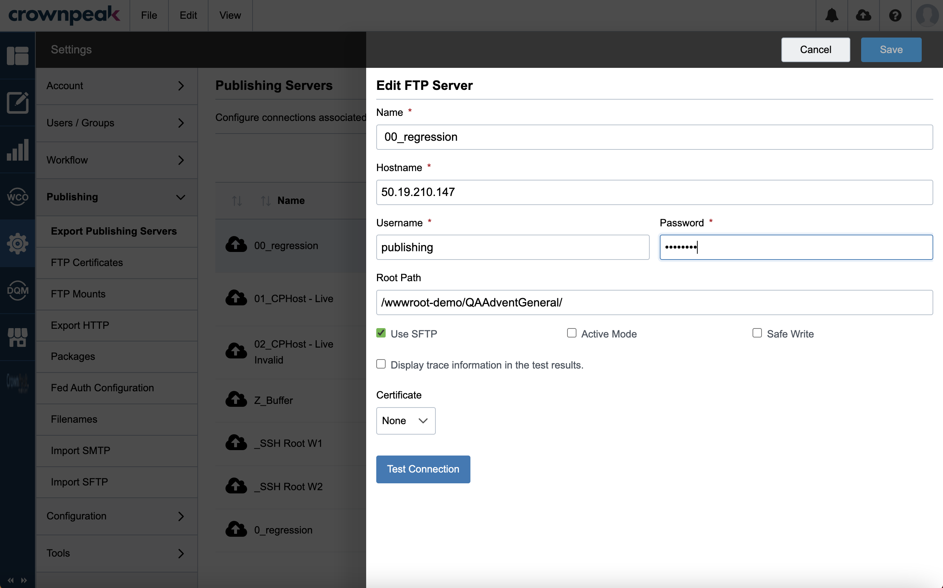The width and height of the screenshot is (943, 588).
Task: Click the crownpeak logo
Action: pyautogui.click(x=64, y=15)
